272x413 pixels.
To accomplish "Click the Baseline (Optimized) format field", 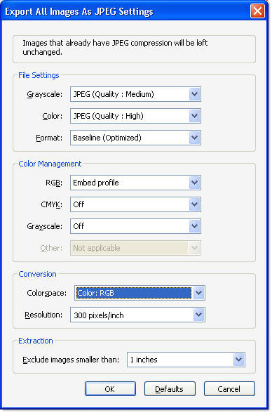I will pos(135,138).
